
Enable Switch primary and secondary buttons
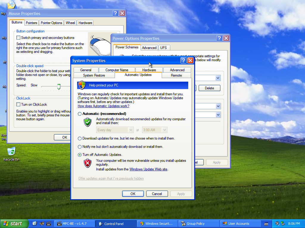coord(18,38)
